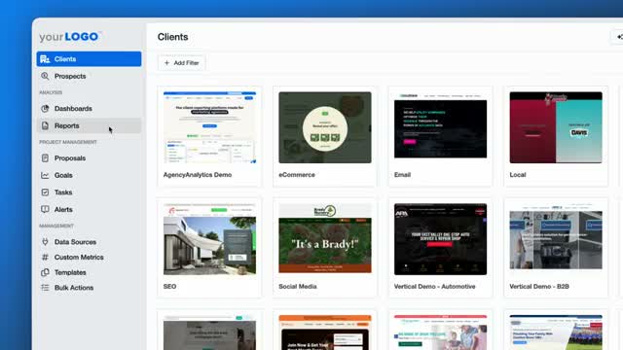The height and width of the screenshot is (350, 623).
Task: Click the Add Filter button
Action: click(182, 62)
